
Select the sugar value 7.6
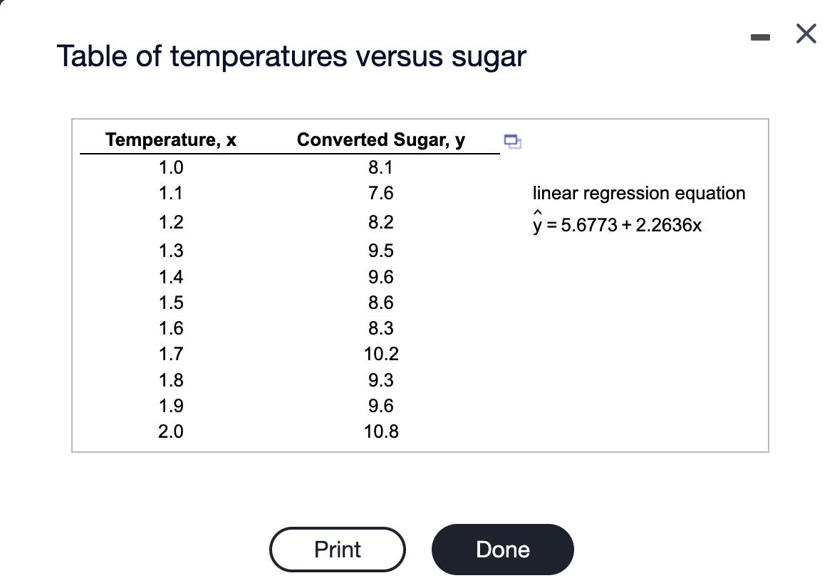point(381,193)
